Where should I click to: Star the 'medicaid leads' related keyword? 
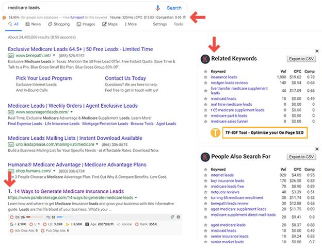coord(206,98)
